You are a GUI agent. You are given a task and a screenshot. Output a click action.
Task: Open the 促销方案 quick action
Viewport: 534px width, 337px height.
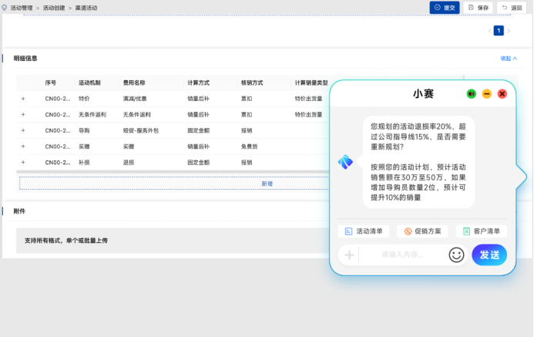422,231
